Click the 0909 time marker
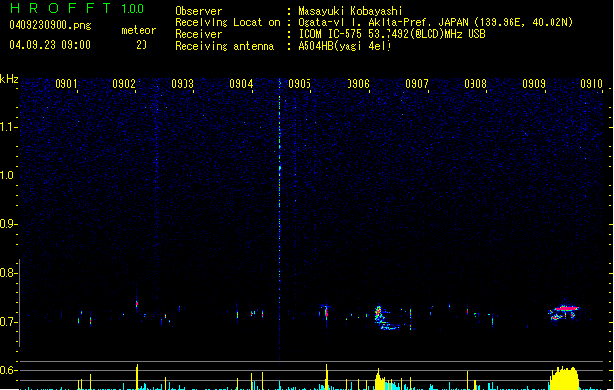 pos(534,84)
